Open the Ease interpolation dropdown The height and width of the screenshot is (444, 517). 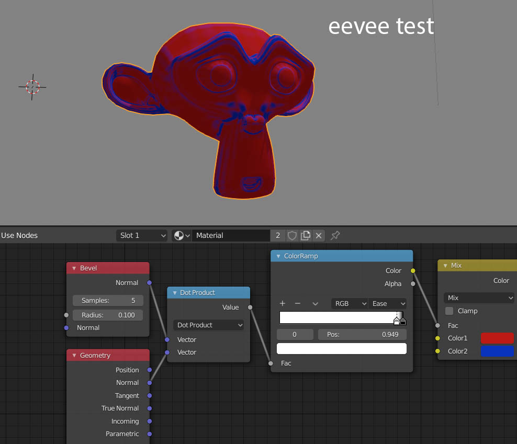coord(387,303)
